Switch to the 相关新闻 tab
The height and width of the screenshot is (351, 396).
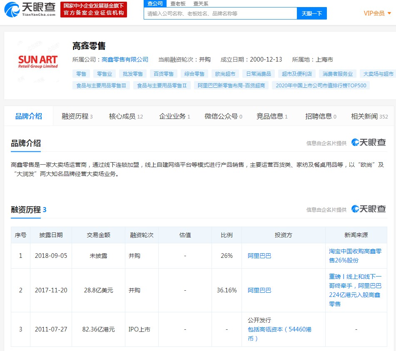coord(369,116)
